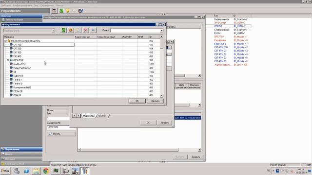This screenshot has height=175, width=312.
Task: Click Закрыть in the registry window
Action: tap(196, 157)
